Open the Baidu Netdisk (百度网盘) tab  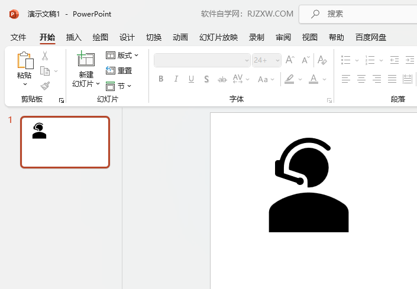coord(371,37)
